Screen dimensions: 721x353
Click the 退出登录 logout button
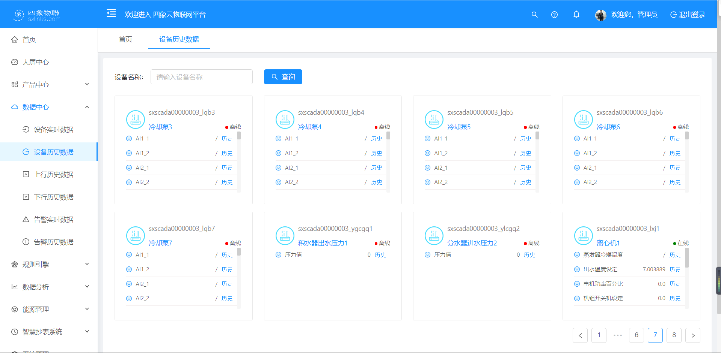[688, 15]
